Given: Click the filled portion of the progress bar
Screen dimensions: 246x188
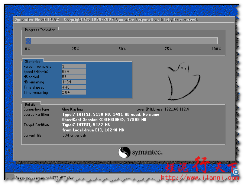Looking at the screenshot, I should tap(28, 41).
